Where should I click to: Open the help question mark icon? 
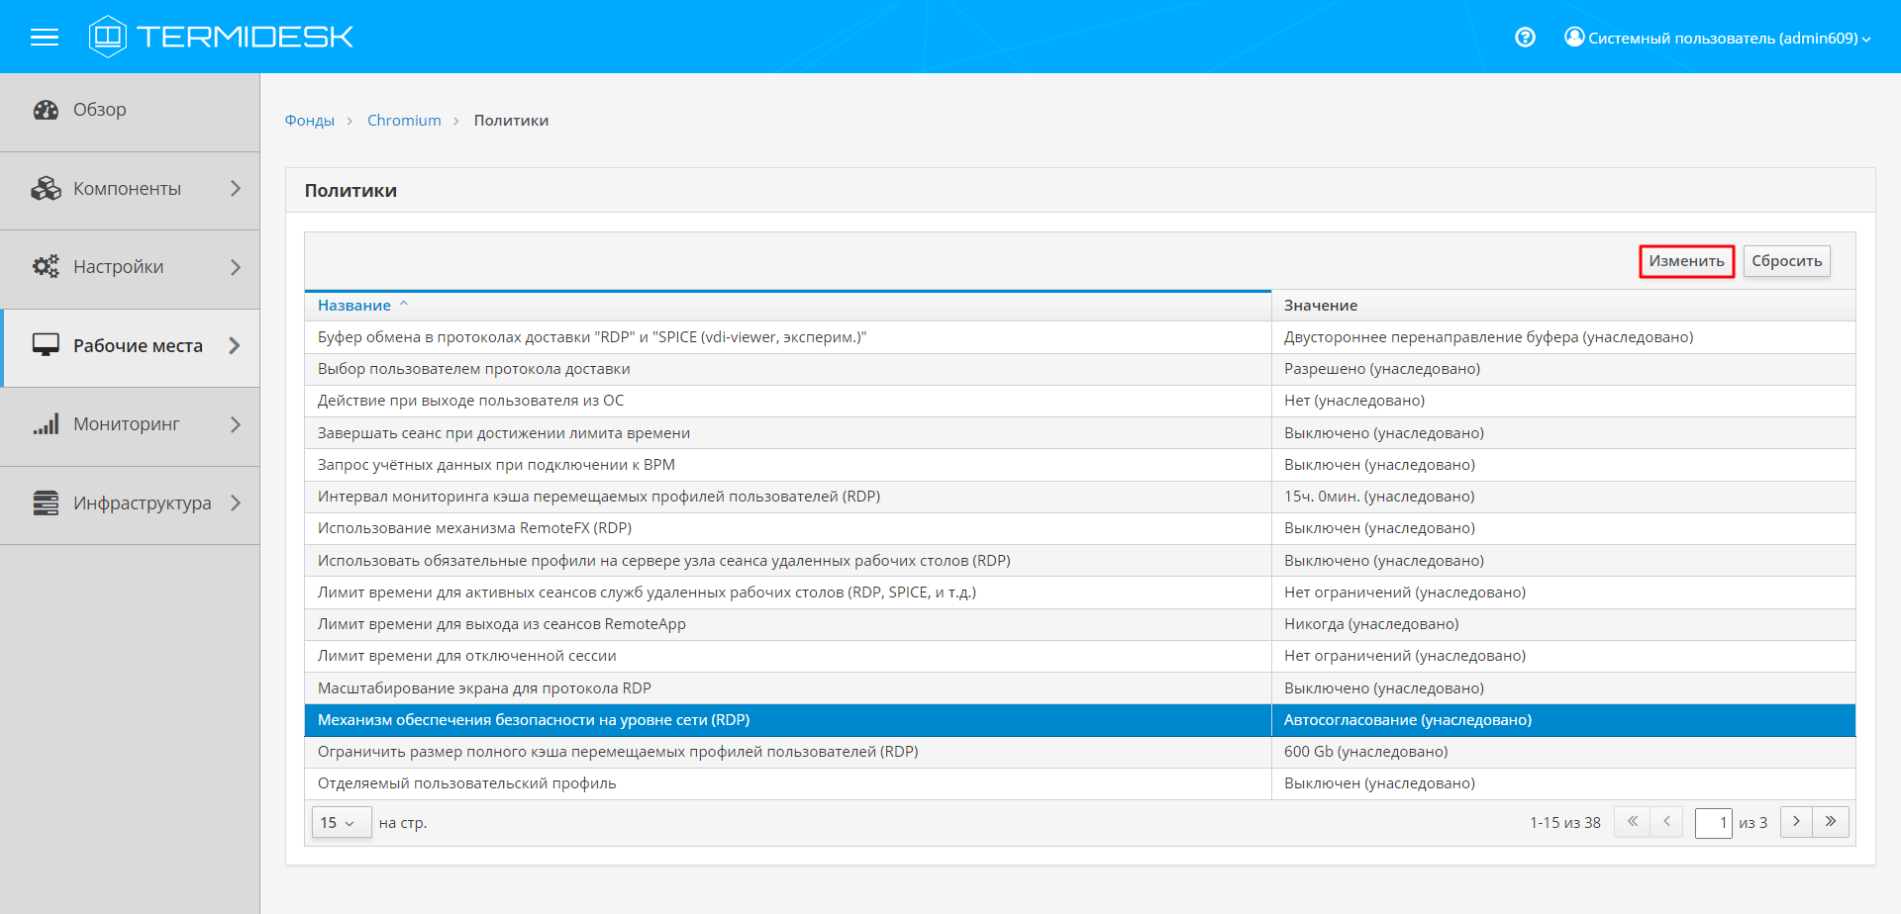(1525, 38)
